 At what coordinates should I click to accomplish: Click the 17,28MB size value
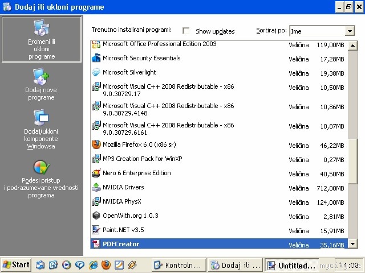[x=332, y=59]
